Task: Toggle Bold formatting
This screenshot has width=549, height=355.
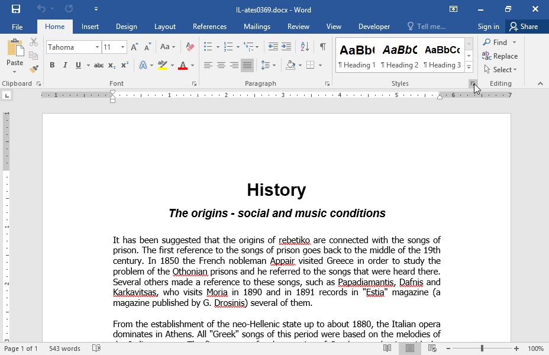Action: coord(52,65)
